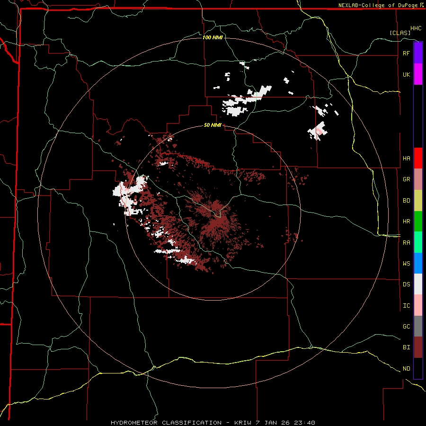Select the IC light-pink legend swatch

point(418,305)
